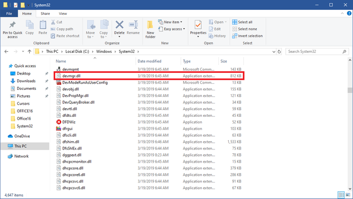This screenshot has width=353, height=199.
Task: Show file History
Action: click(217, 36)
